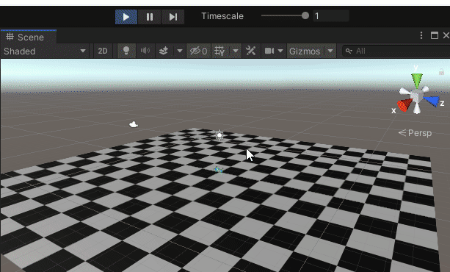Viewport: 450px width, 272px height.
Task: Open the Scene panel three-dot menu
Action: (421, 35)
